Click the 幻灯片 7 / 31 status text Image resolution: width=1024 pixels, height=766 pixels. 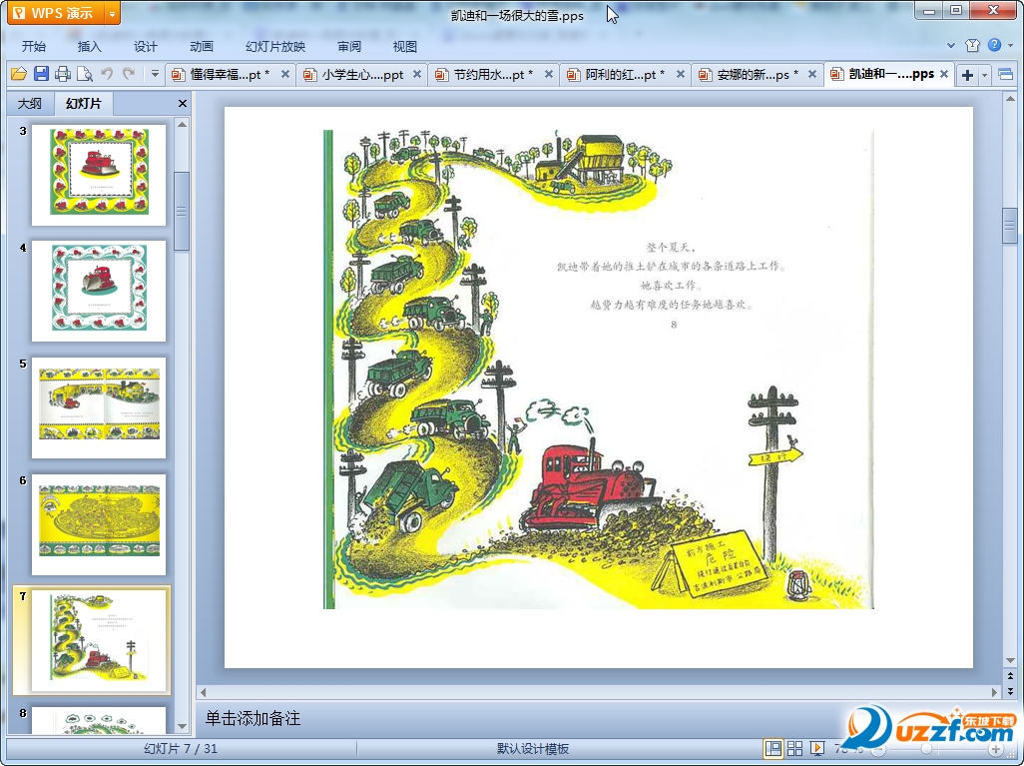[181, 749]
